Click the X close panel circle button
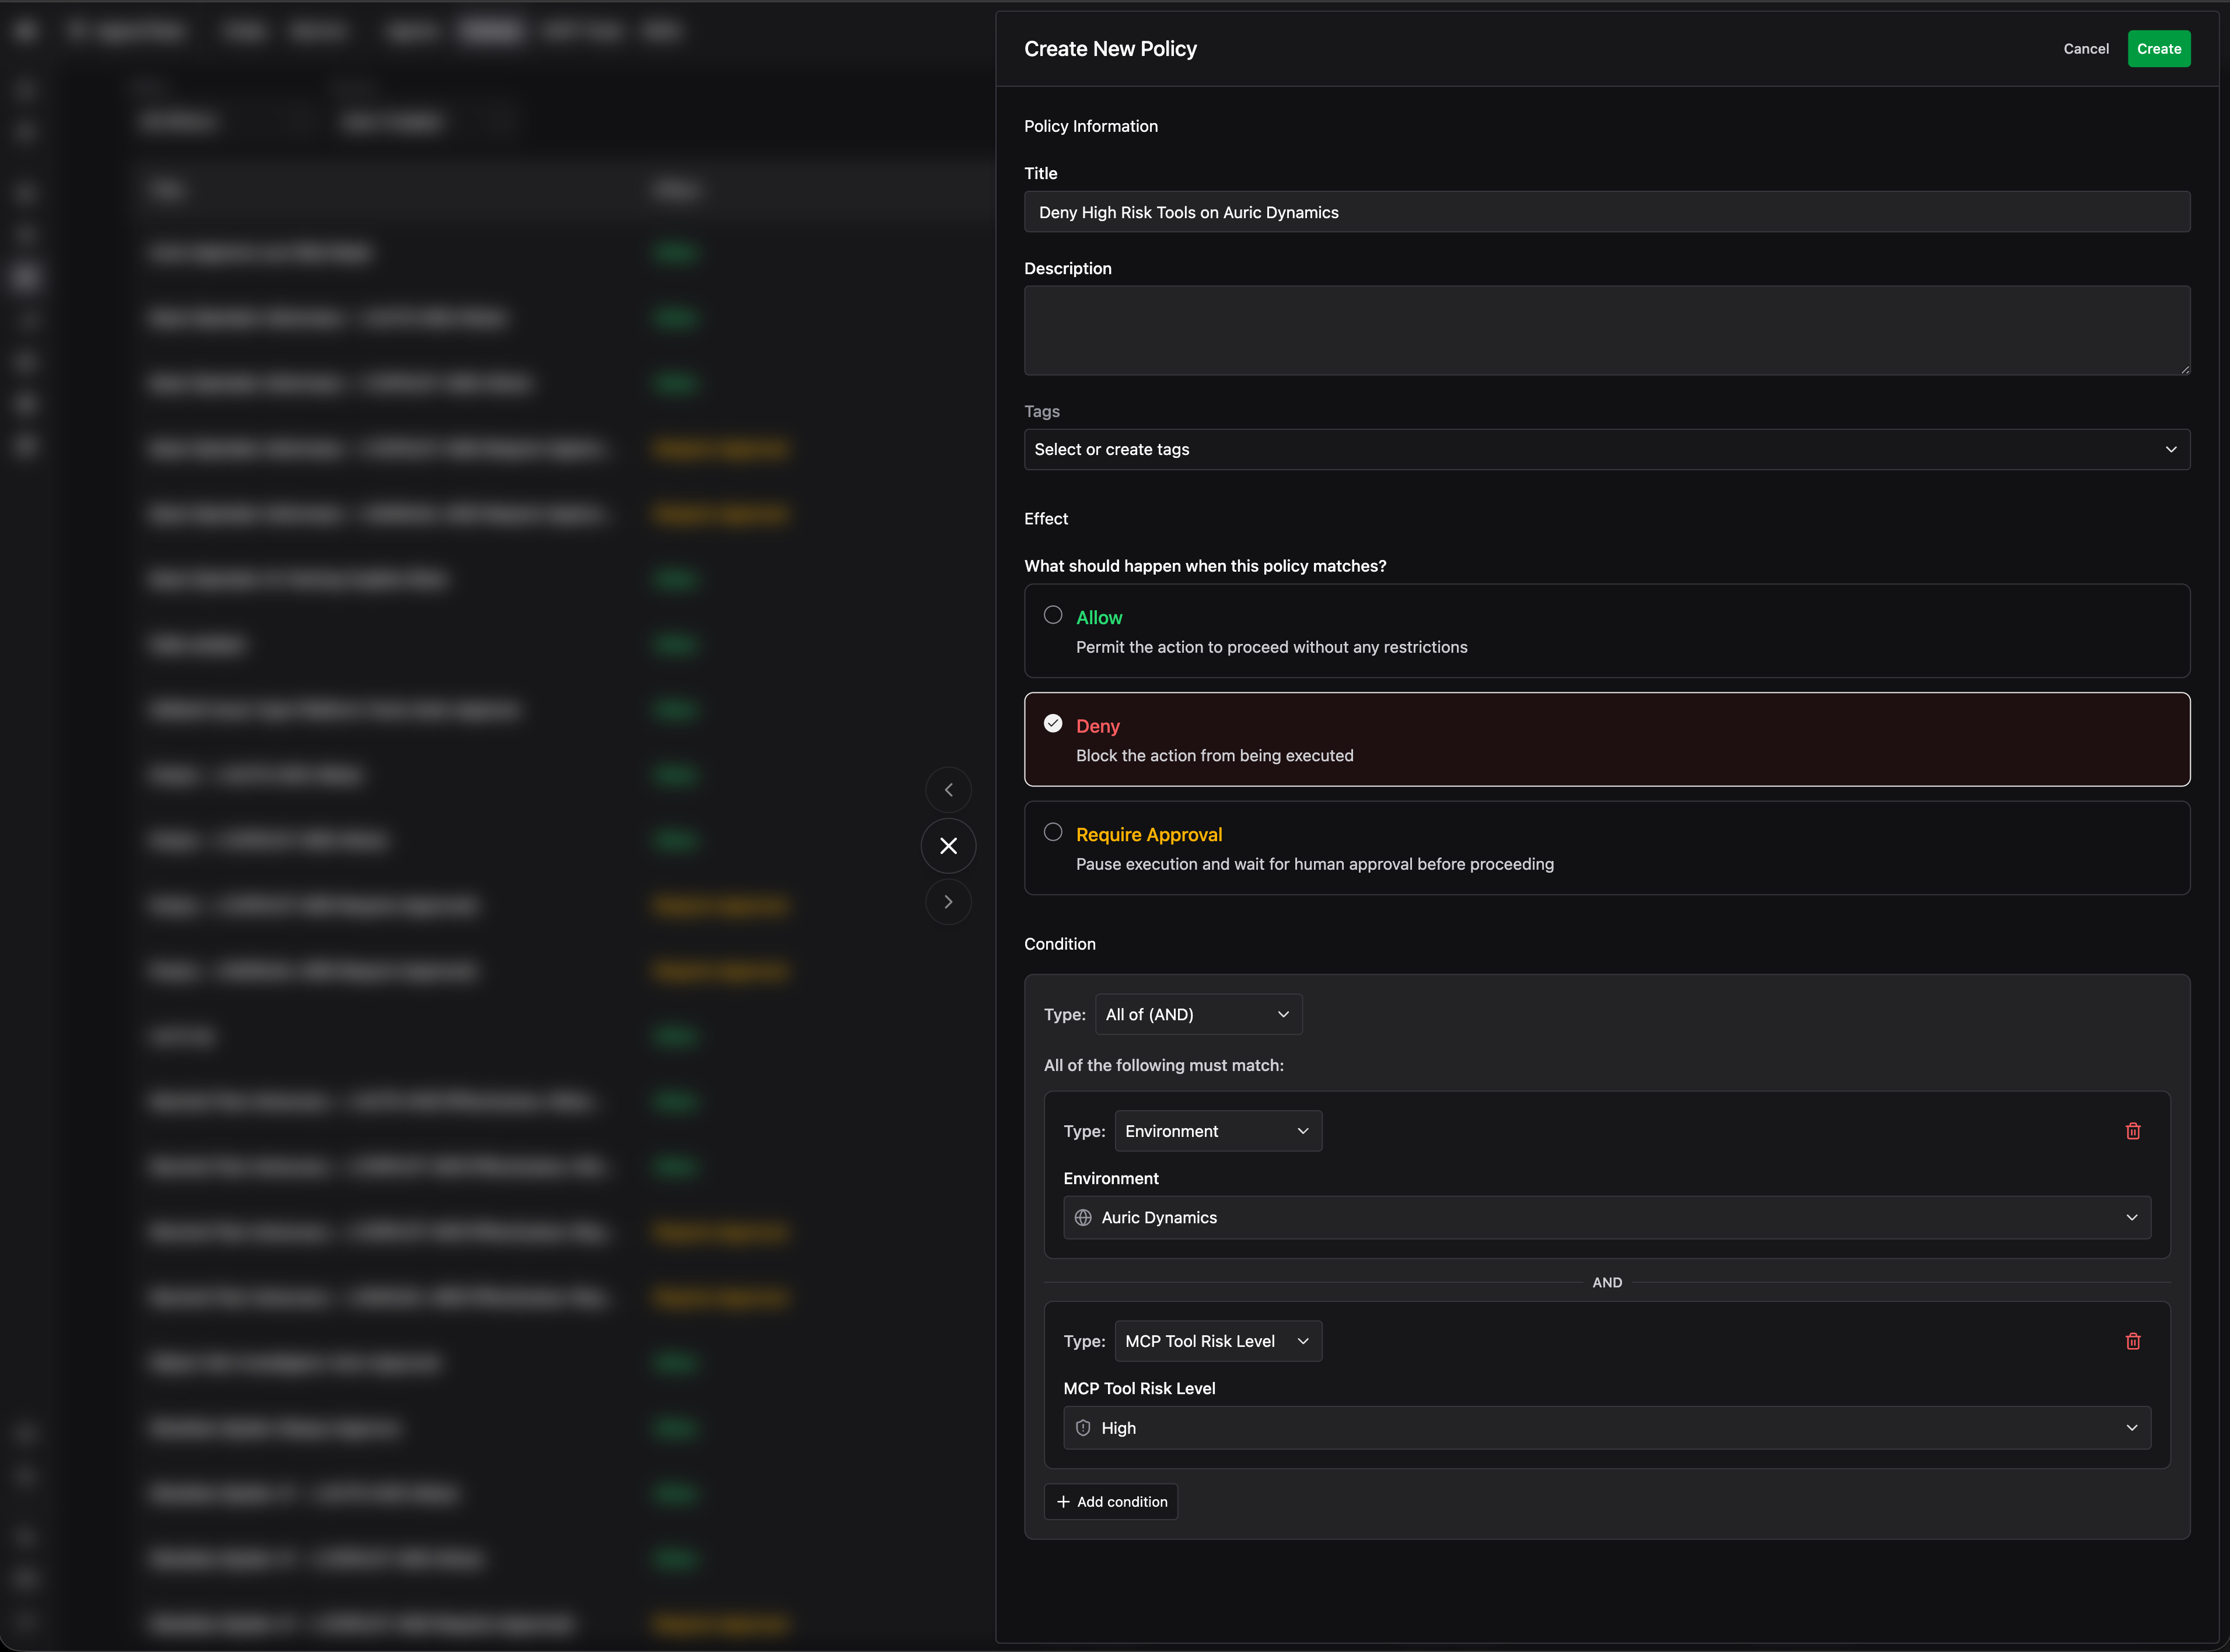The width and height of the screenshot is (2230, 1652). click(948, 846)
